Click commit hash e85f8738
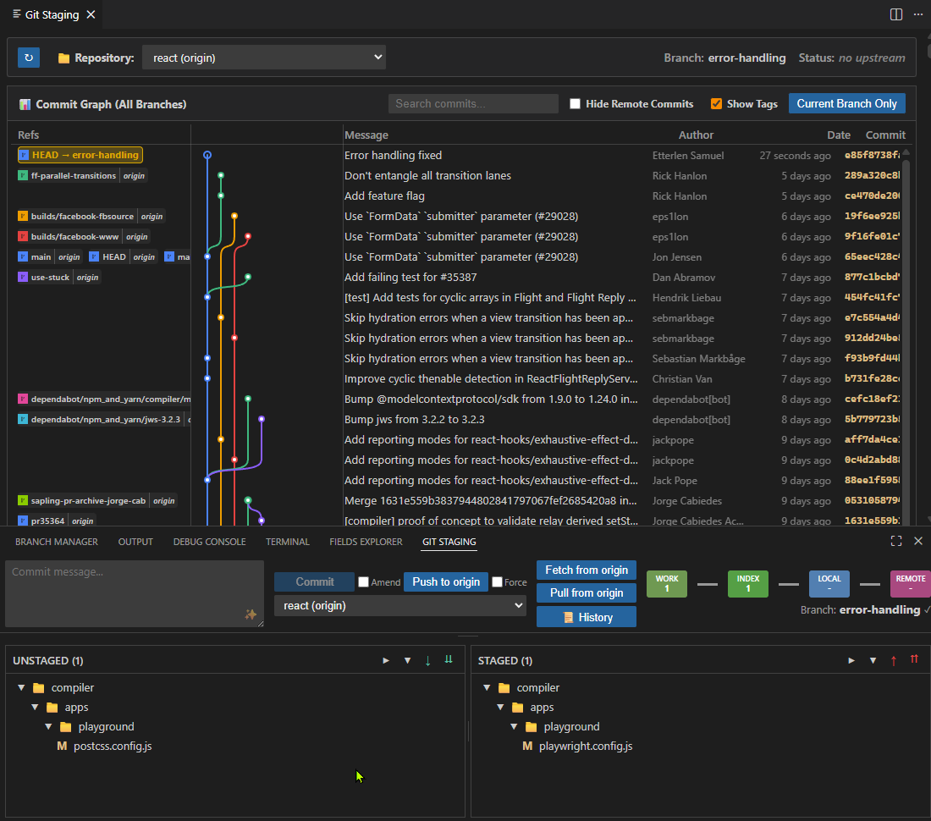 point(872,155)
